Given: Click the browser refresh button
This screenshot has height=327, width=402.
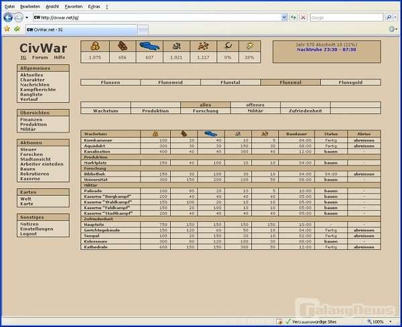Looking at the screenshot, I should (x=293, y=17).
